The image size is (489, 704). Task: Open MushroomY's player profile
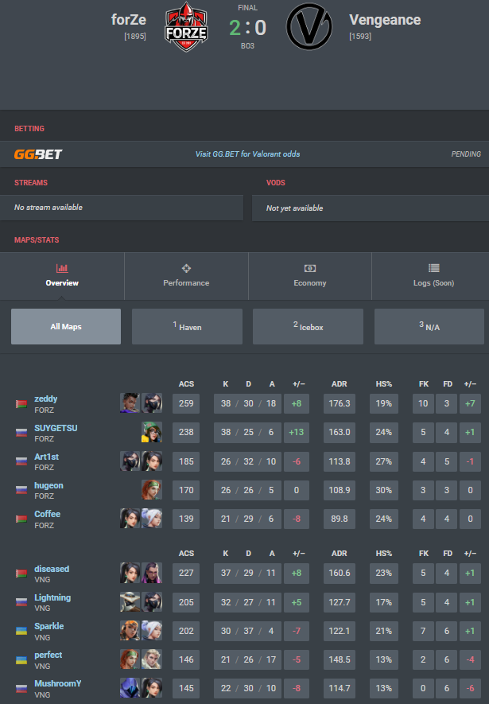(58, 683)
